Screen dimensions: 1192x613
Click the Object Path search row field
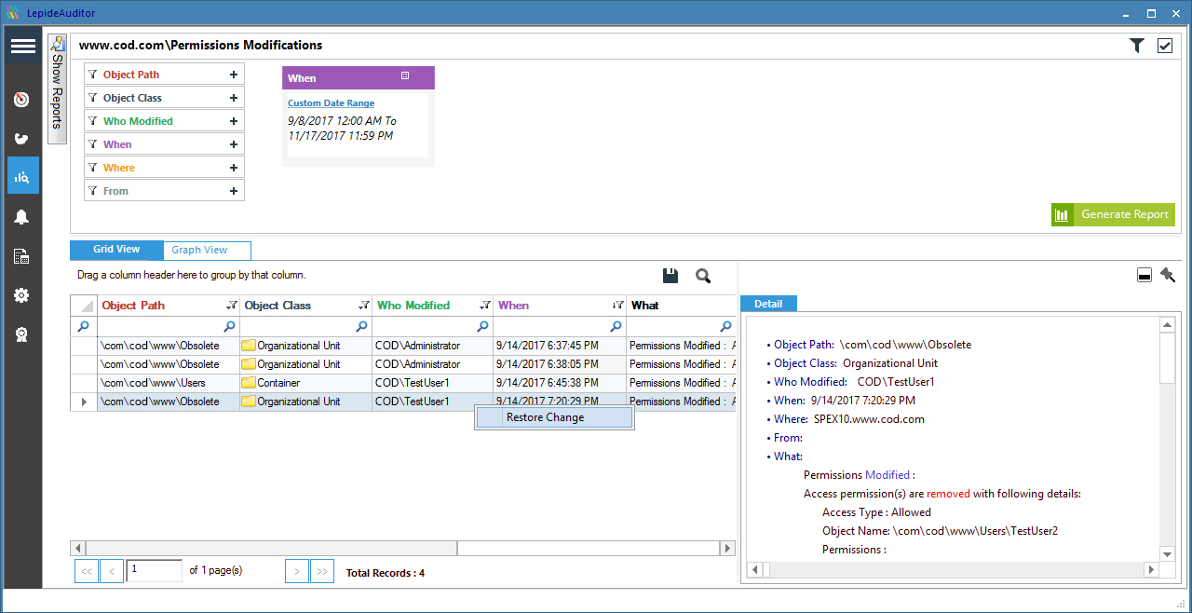[x=169, y=326]
